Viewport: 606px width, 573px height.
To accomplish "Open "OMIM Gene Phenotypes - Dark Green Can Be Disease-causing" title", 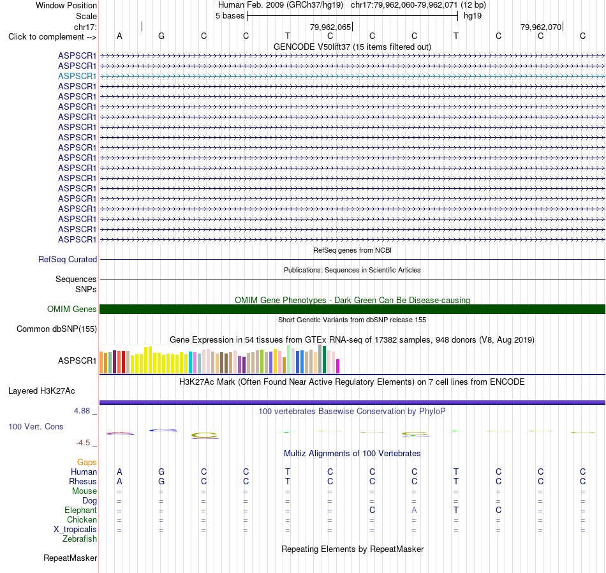I will (352, 300).
